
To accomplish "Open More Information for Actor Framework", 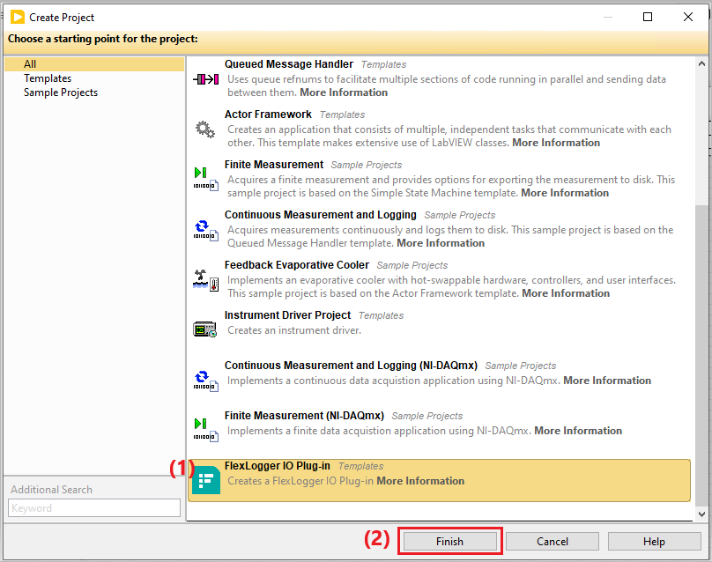I will click(x=556, y=143).
